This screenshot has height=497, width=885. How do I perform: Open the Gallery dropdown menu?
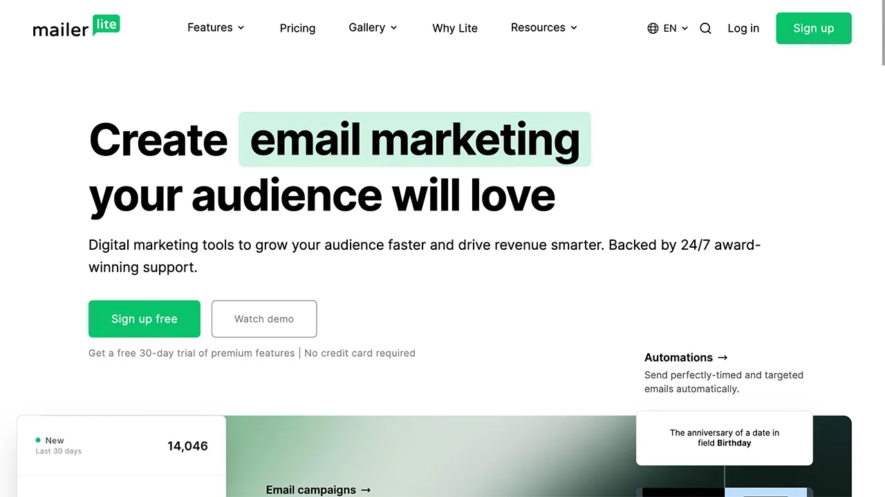click(x=373, y=28)
